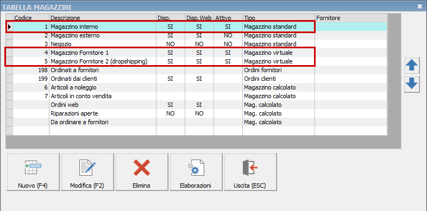This screenshot has height=211, width=427.
Task: Select the Ordinati a fornitori row
Action: click(x=196, y=70)
